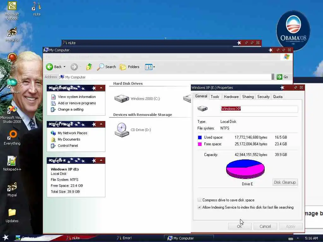Click the "Free Space: 23.4 GB" detail text
The image size is (323, 242).
click(67, 186)
